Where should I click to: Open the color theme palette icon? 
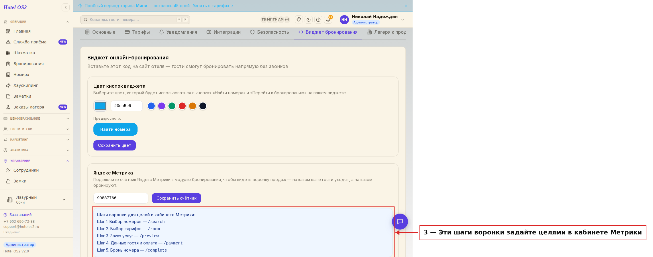pos(299,19)
